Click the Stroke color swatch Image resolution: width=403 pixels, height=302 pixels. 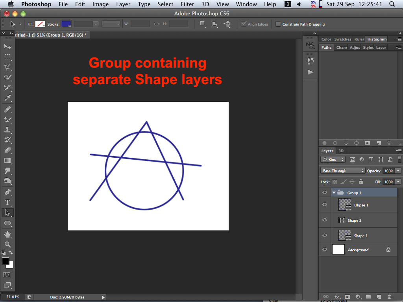tap(66, 24)
